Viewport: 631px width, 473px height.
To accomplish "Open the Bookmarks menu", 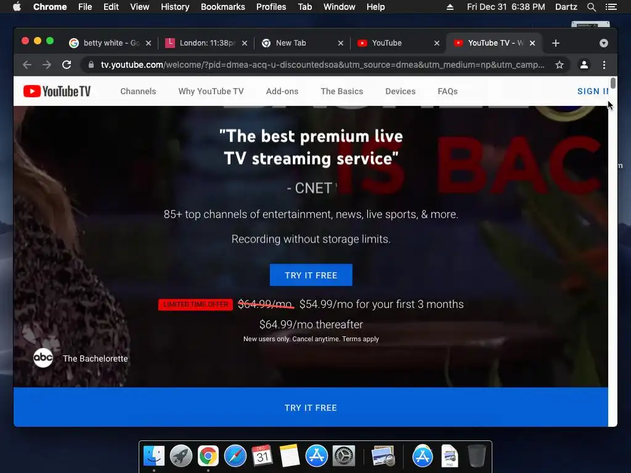I will tap(223, 7).
